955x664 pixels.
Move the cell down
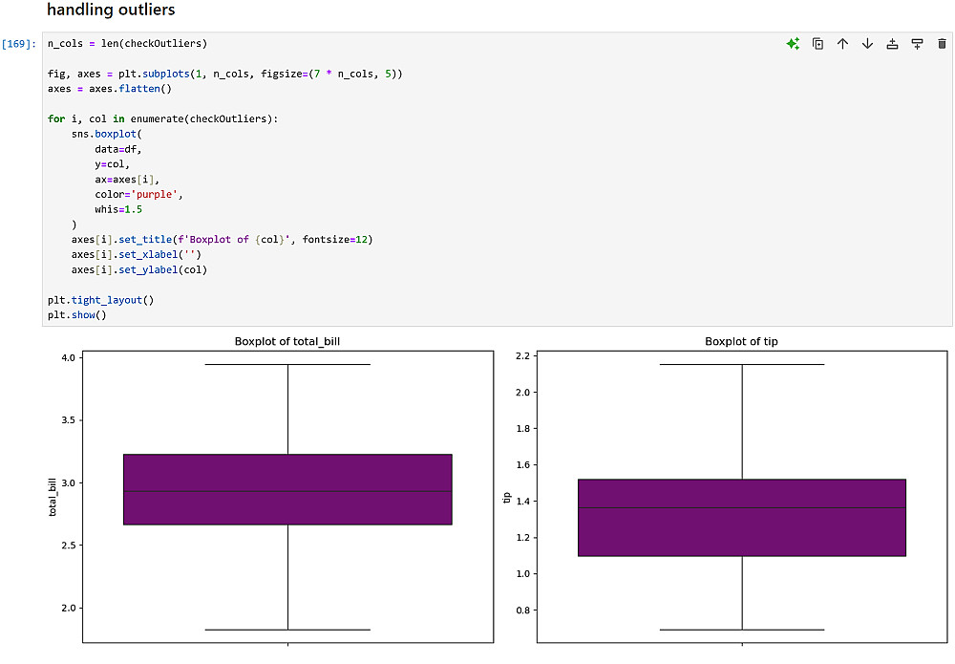(867, 44)
